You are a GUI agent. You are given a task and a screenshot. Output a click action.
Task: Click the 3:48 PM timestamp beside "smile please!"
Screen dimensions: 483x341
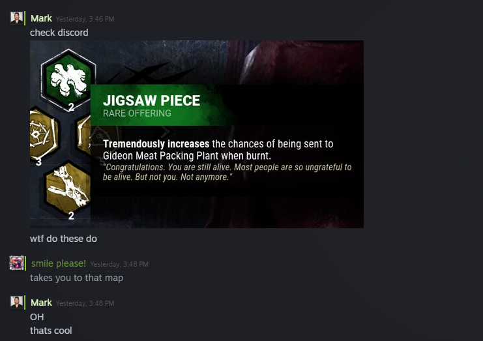(119, 264)
